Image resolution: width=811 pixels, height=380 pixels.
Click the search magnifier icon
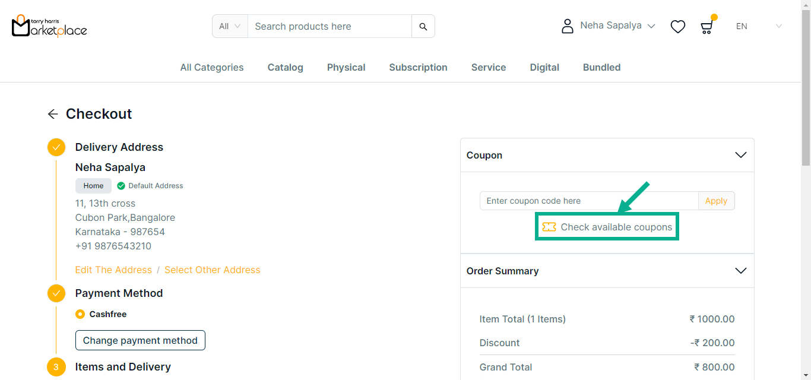(423, 27)
